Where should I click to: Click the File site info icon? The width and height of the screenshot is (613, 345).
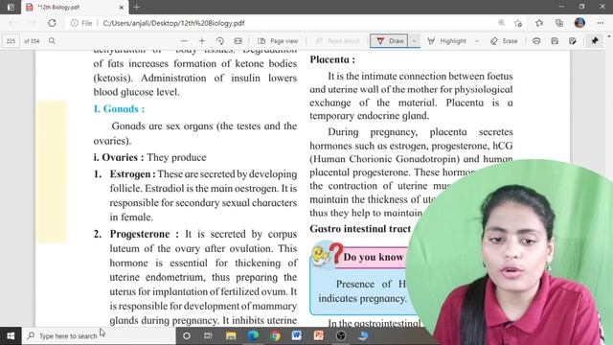point(81,23)
